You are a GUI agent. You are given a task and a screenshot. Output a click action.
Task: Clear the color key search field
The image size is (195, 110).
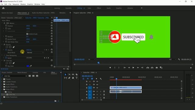click(26, 76)
